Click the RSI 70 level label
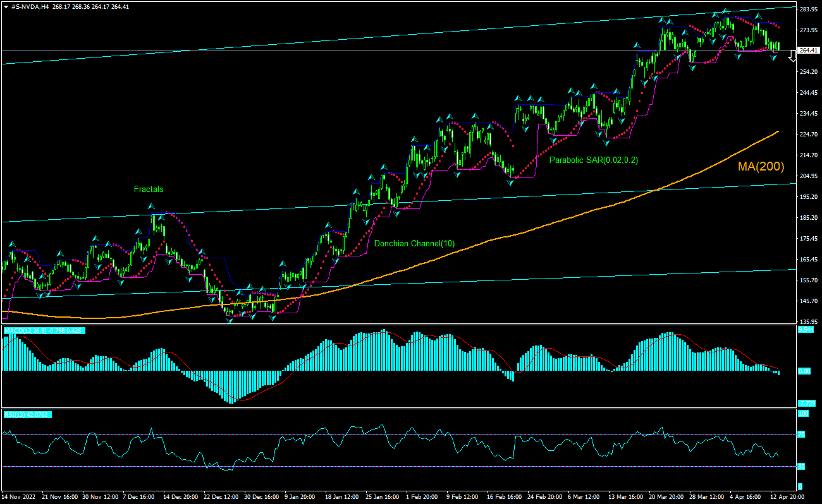This screenshot has height=504, width=822. point(801,434)
